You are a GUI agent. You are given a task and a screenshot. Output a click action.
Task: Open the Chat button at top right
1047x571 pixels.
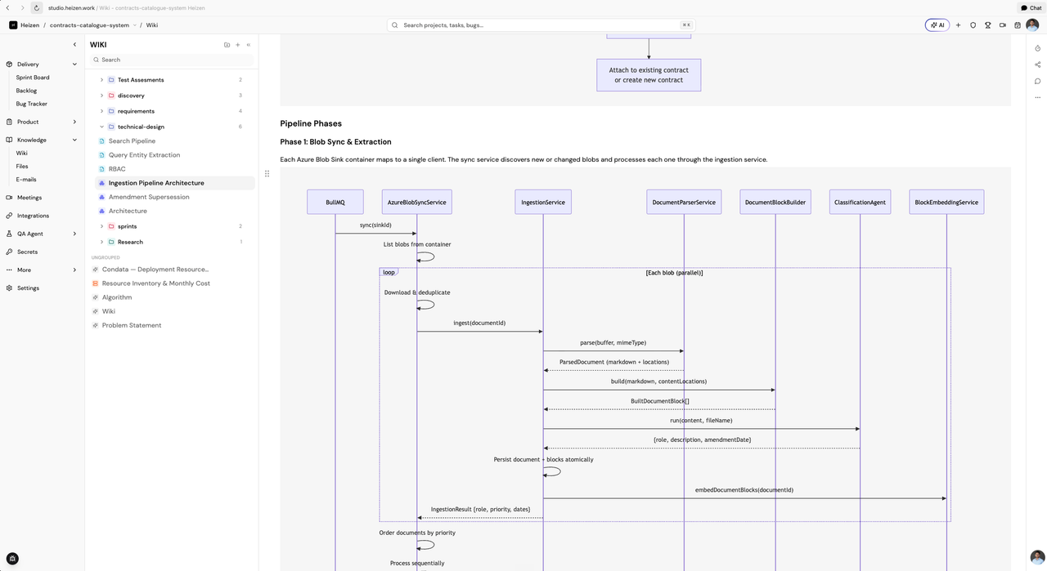[1031, 7]
